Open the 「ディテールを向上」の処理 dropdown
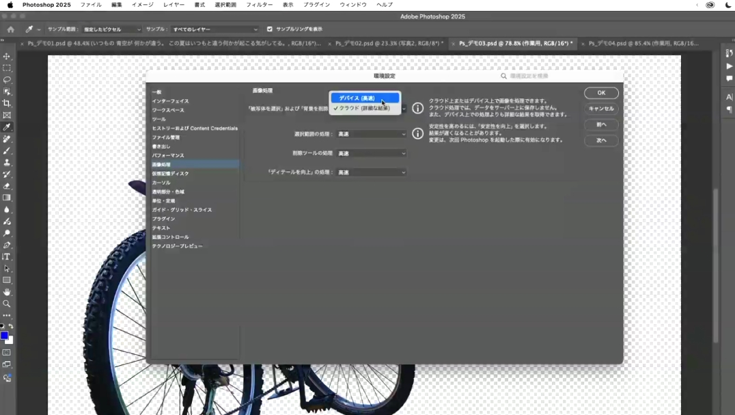 click(372, 172)
